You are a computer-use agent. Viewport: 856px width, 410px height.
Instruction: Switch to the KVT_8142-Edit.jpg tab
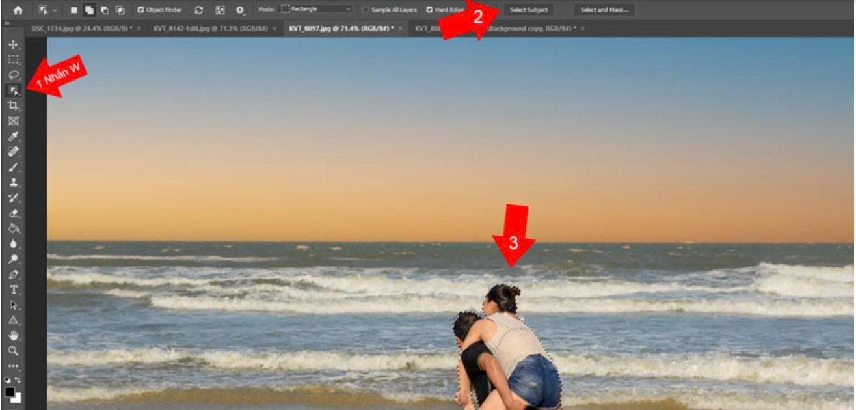211,29
